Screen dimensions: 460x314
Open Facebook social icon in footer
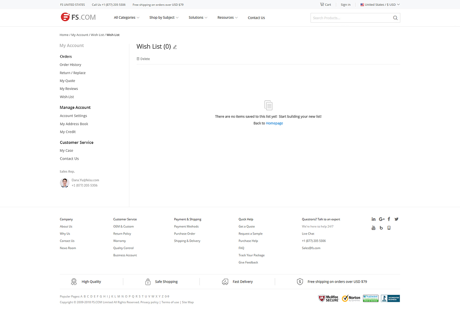tap(389, 219)
